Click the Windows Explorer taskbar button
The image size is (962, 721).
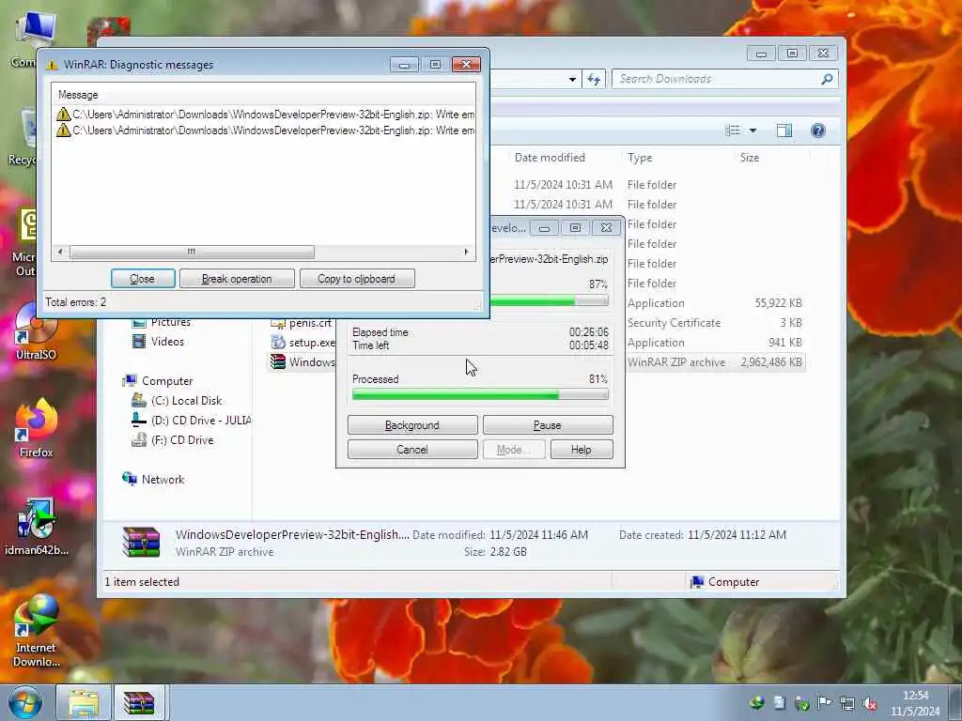point(84,702)
